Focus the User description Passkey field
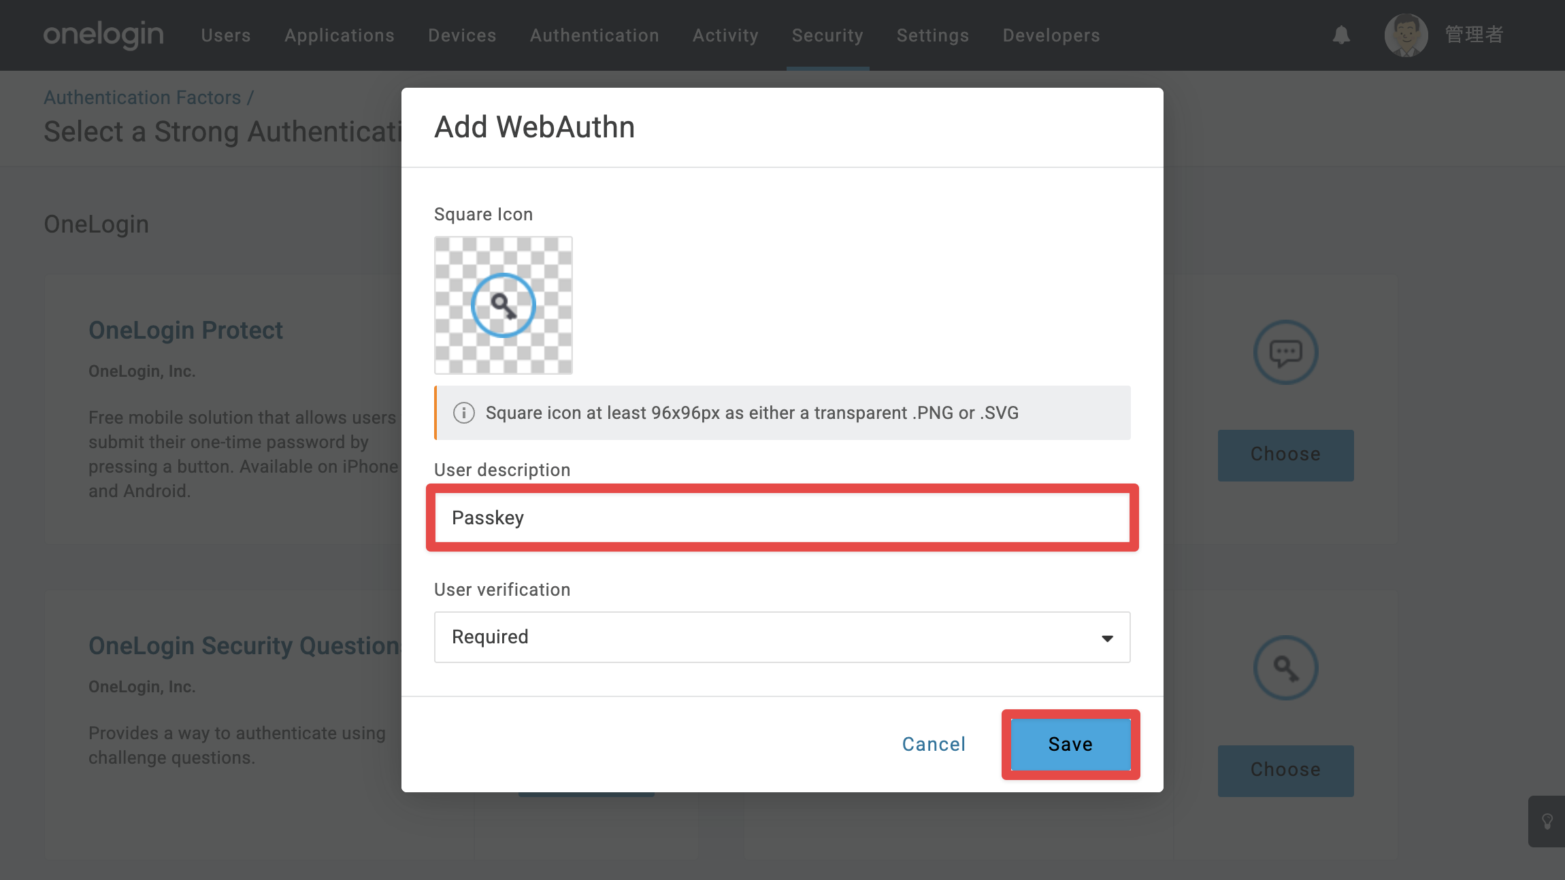Viewport: 1565px width, 880px height. tap(782, 518)
